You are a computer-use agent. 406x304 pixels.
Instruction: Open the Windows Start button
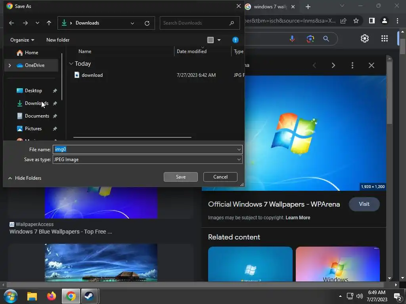point(11,296)
